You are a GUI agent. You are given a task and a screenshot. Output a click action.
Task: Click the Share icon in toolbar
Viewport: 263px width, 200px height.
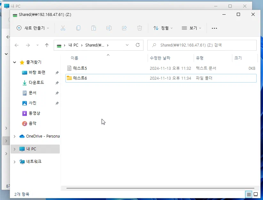124,28
